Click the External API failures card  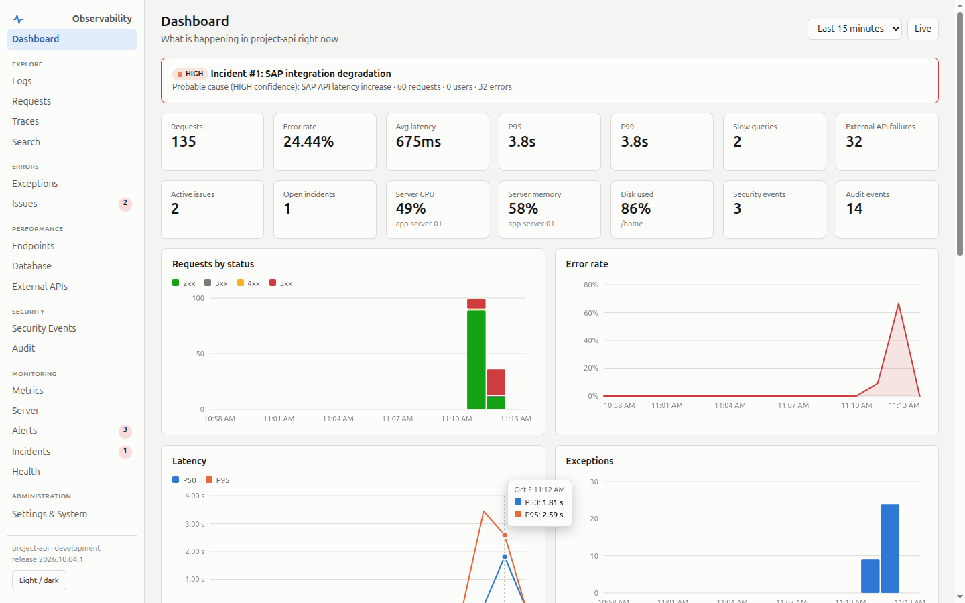(x=887, y=142)
